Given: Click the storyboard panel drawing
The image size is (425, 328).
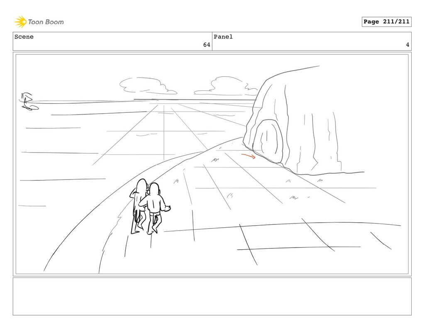Looking at the screenshot, I should [212, 164].
